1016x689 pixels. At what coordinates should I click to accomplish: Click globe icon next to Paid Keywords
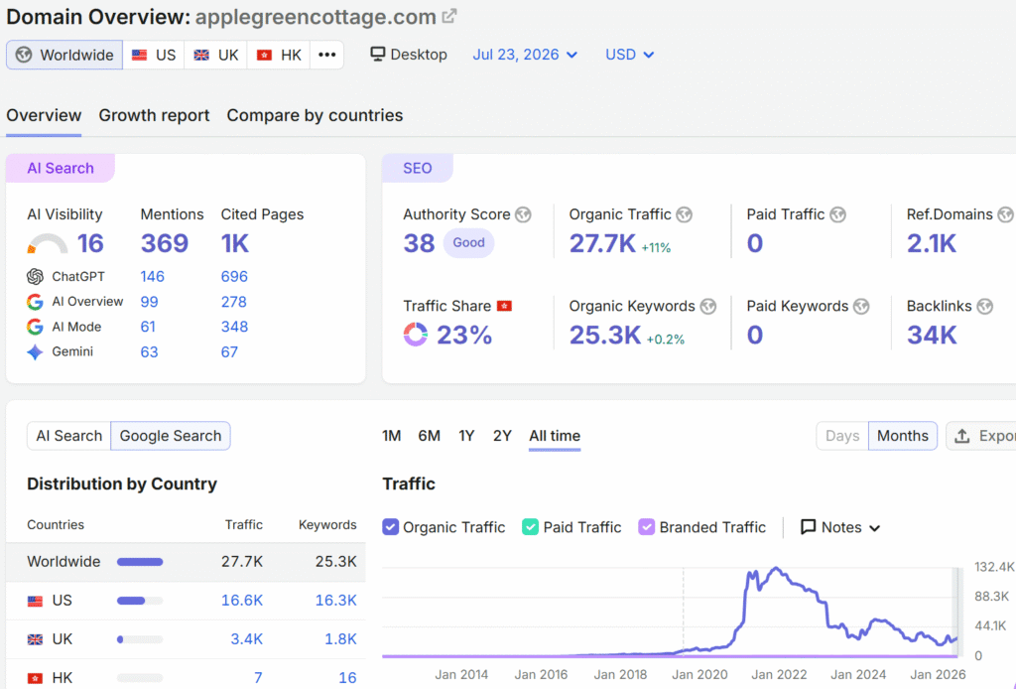point(861,306)
